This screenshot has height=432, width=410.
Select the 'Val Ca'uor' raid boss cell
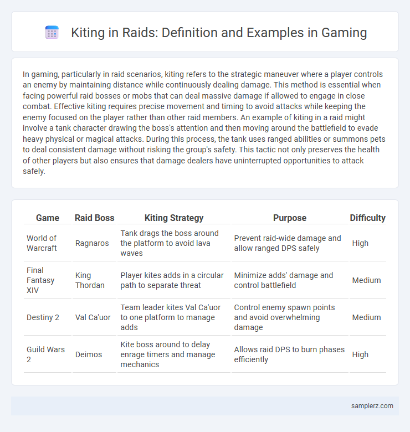click(x=95, y=317)
